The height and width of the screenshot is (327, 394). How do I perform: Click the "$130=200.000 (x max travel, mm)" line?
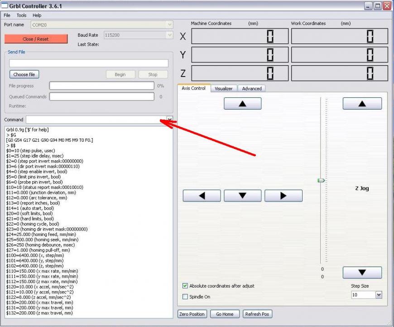(x=39, y=303)
